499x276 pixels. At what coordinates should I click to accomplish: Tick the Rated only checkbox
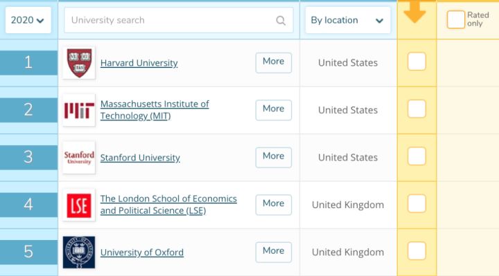tap(456, 19)
